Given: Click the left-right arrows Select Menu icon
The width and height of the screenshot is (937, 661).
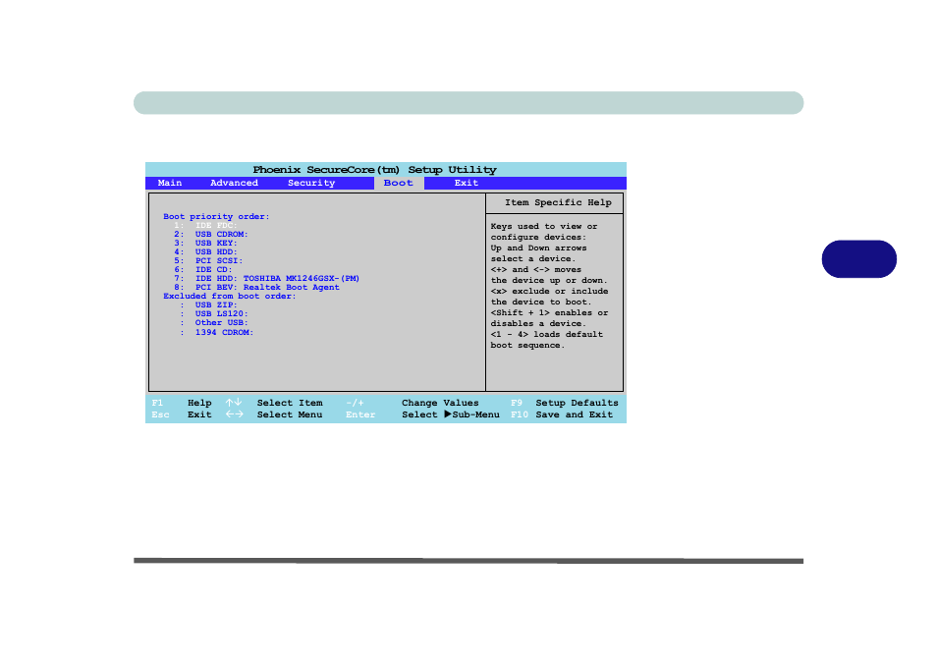Looking at the screenshot, I should click(234, 414).
